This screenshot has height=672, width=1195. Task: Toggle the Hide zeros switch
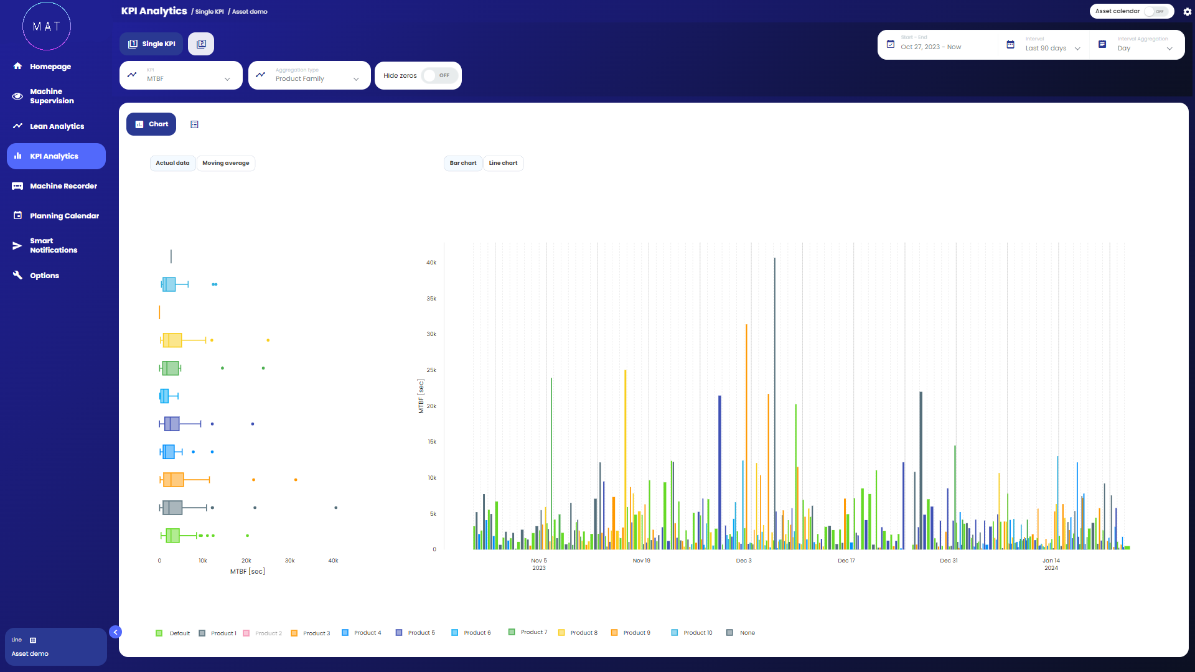[x=439, y=75]
